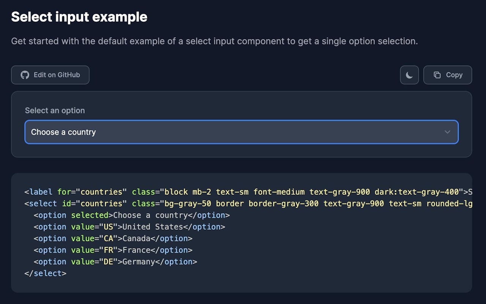Click the Edit on GitHub button

click(x=50, y=75)
